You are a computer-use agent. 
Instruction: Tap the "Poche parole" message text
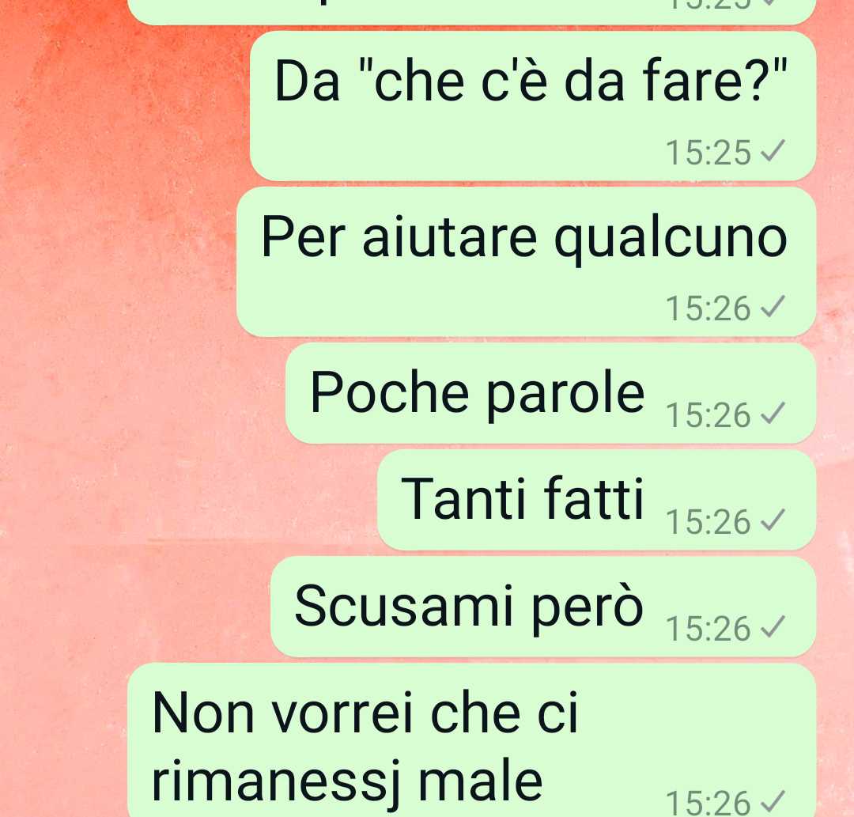click(x=477, y=393)
